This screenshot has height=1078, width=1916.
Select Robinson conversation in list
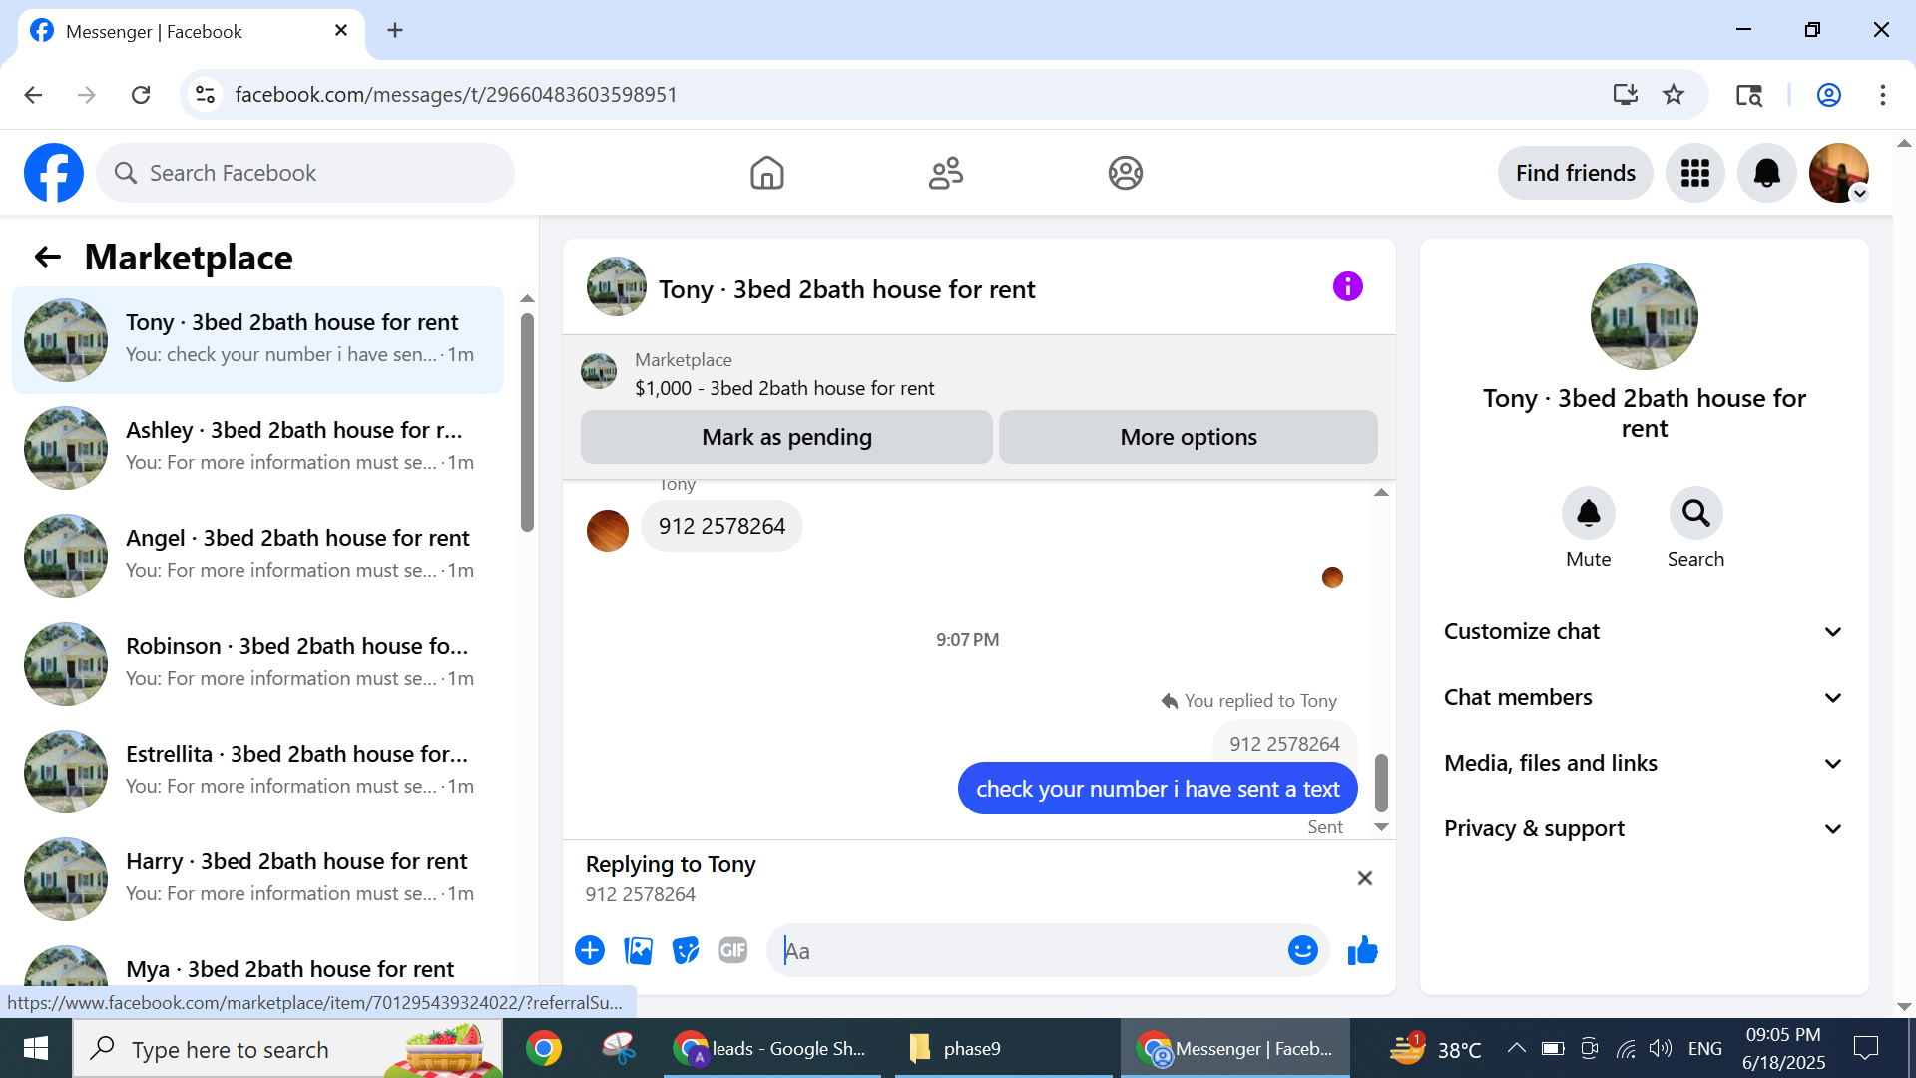click(257, 664)
